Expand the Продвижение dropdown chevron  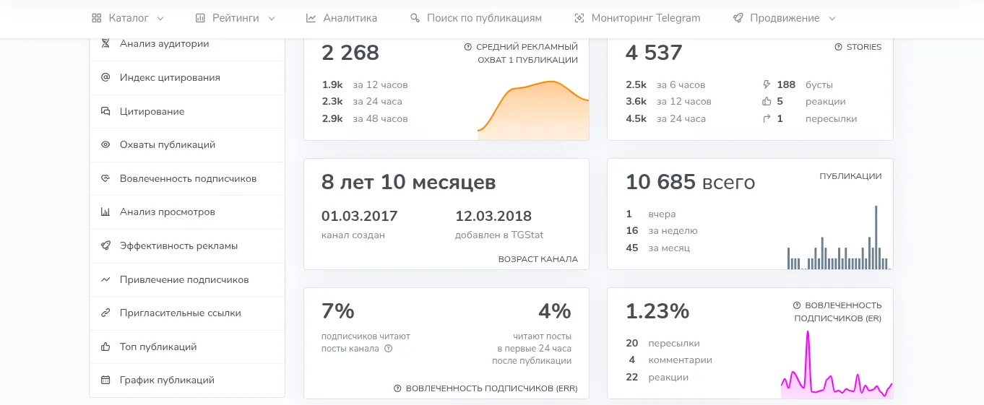[x=832, y=19]
